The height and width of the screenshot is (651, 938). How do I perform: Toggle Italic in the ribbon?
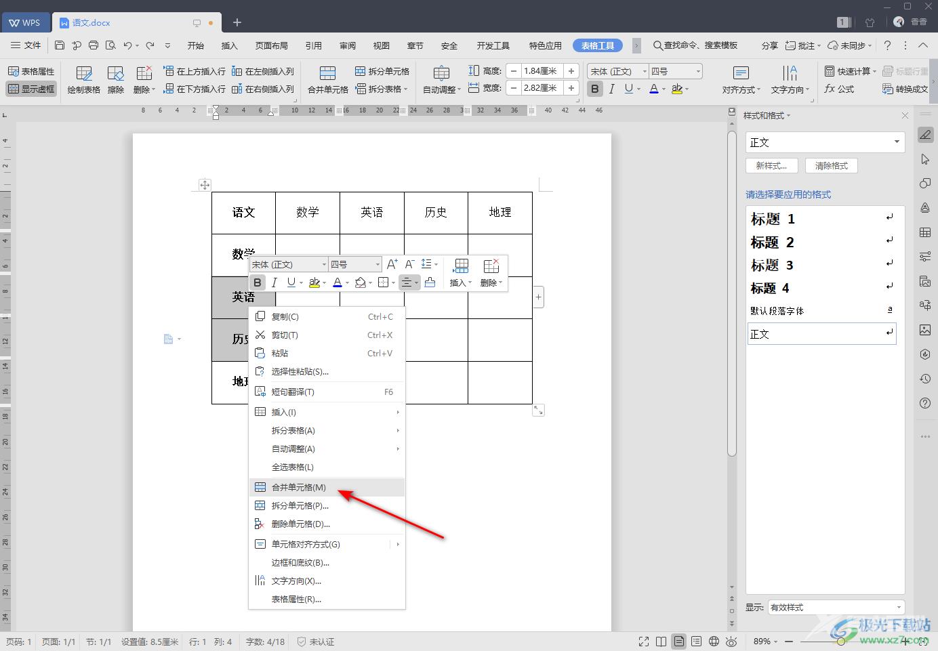612,89
